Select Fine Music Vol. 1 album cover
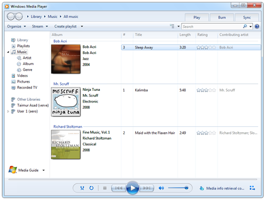 [66, 144]
